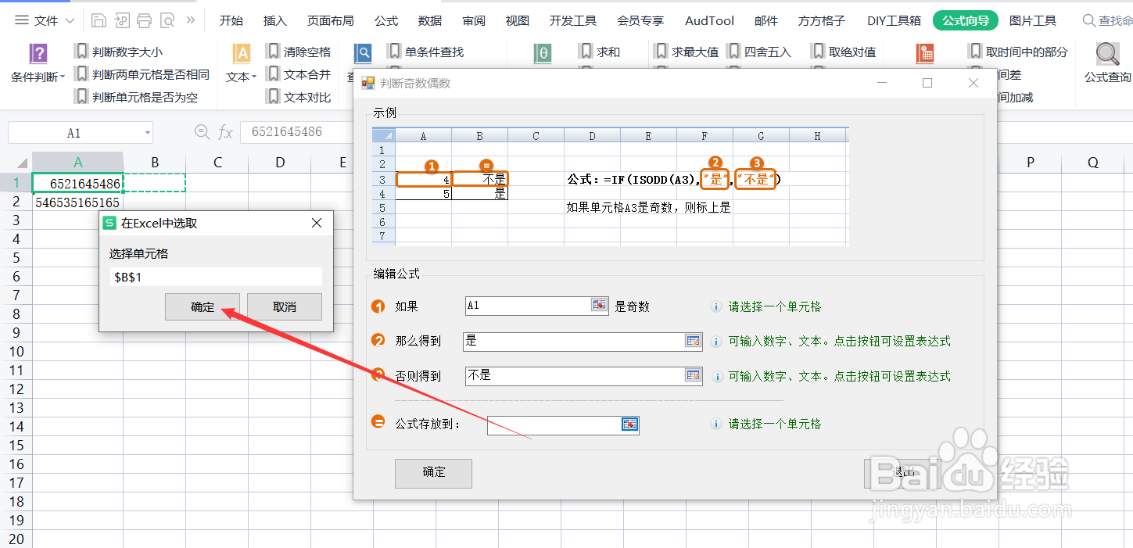This screenshot has width=1133, height=548.
Task: Click the print preview icon
Action: [x=167, y=20]
